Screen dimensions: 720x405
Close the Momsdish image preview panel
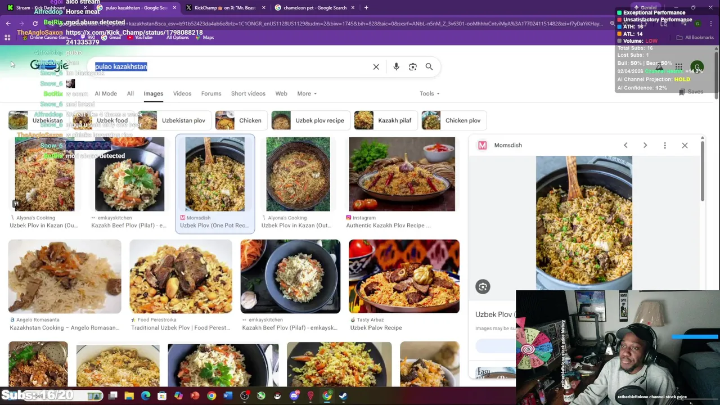(x=685, y=145)
